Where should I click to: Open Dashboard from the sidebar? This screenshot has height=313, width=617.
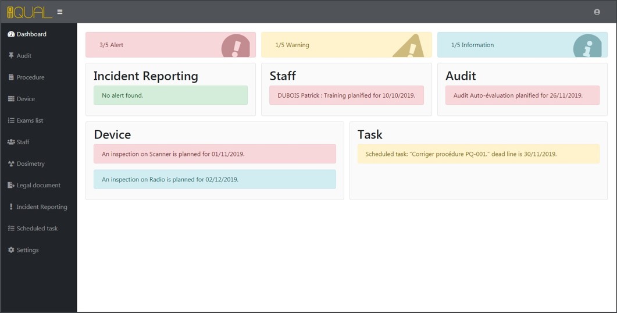[31, 34]
